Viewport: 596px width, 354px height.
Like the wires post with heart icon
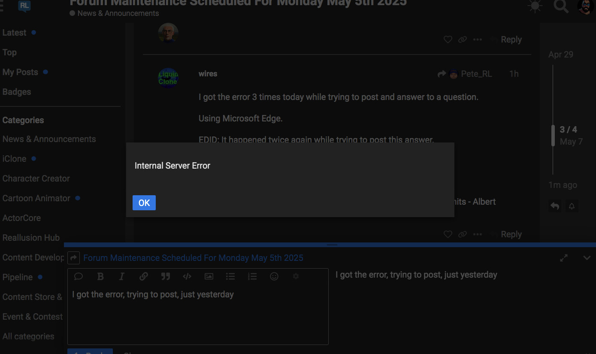(448, 234)
